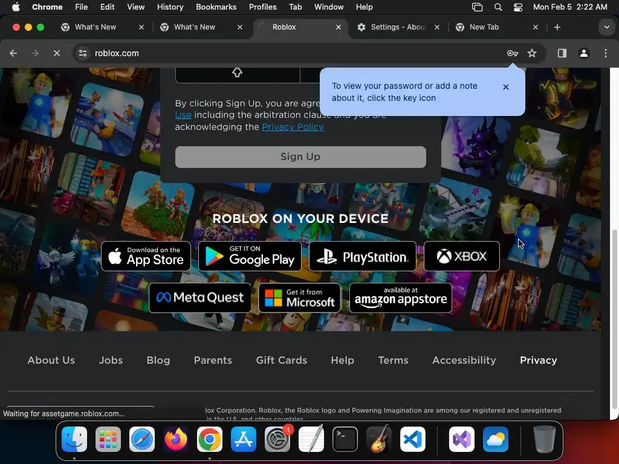The height and width of the screenshot is (464, 619).
Task: Open a new tab with plus button
Action: (557, 27)
